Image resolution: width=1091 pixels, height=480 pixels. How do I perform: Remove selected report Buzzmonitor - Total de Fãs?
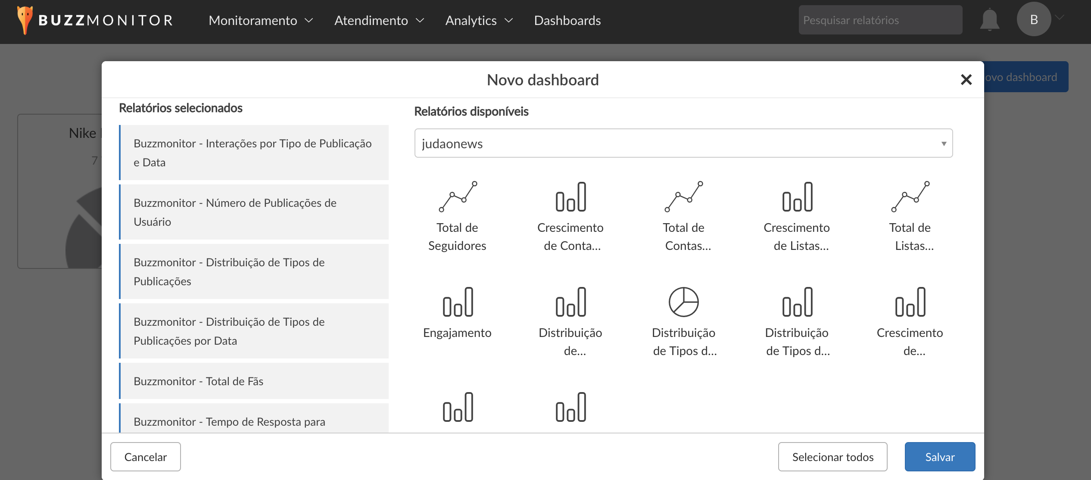[254, 381]
